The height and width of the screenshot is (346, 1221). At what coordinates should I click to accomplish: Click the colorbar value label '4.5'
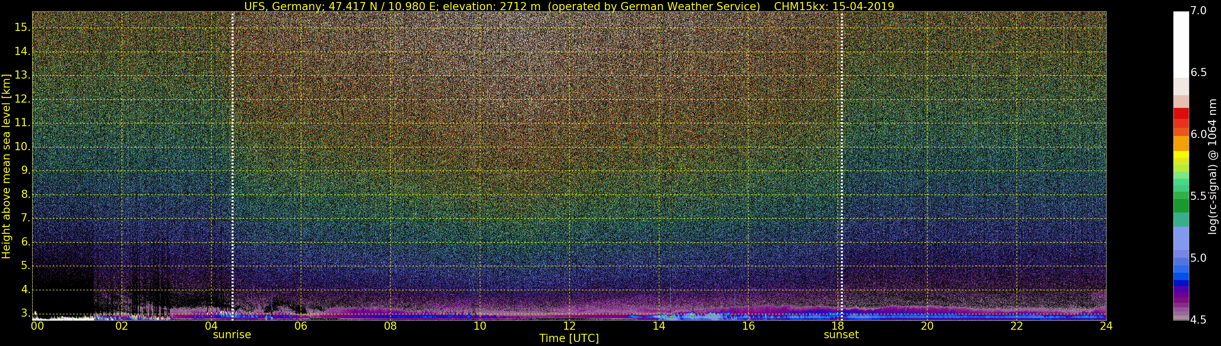click(x=1198, y=320)
